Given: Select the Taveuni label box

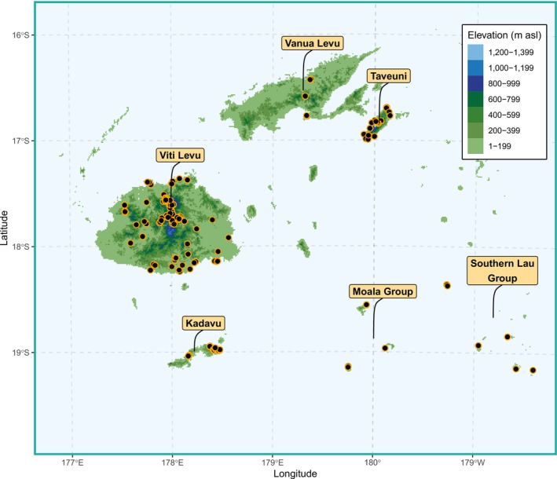Looking at the screenshot, I should (x=389, y=76).
